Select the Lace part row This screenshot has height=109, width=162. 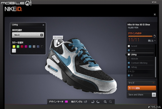tap(140, 50)
